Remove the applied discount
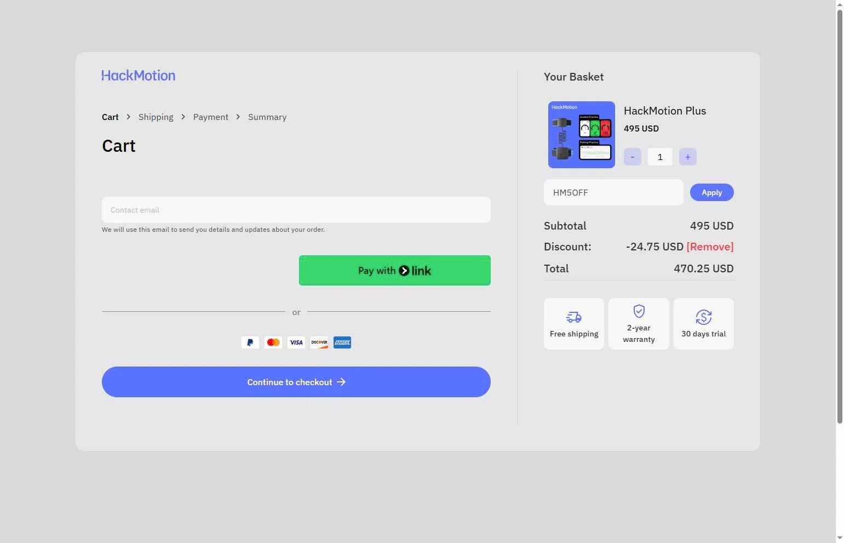 [x=710, y=247]
